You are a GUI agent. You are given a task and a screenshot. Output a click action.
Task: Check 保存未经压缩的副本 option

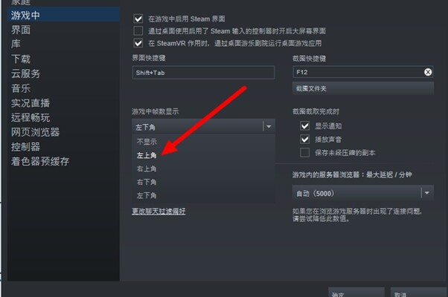(305, 152)
